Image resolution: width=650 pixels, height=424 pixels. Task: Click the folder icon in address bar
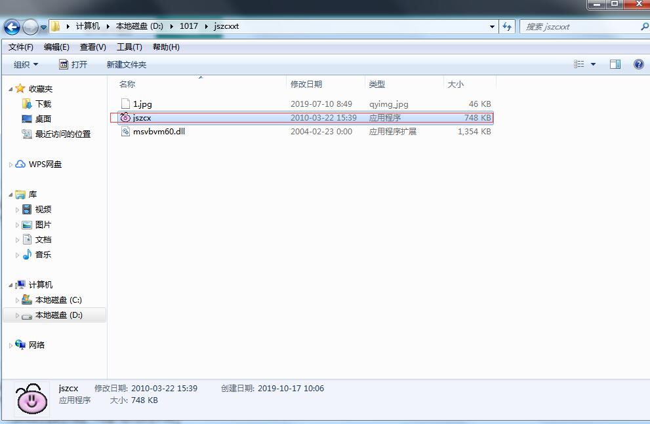click(56, 26)
